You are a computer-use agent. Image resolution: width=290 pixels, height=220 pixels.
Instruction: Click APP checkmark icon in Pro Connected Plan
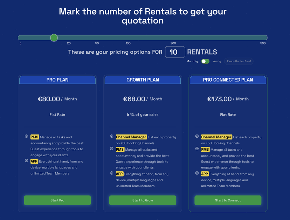tap(197, 173)
